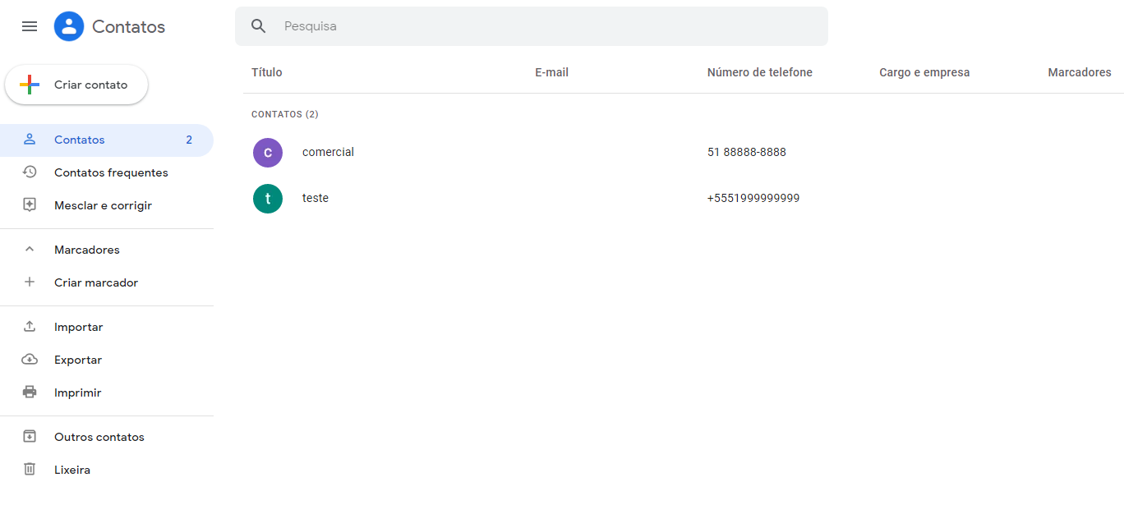Click the Imprimir printer icon
The image size is (1124, 505).
click(30, 393)
